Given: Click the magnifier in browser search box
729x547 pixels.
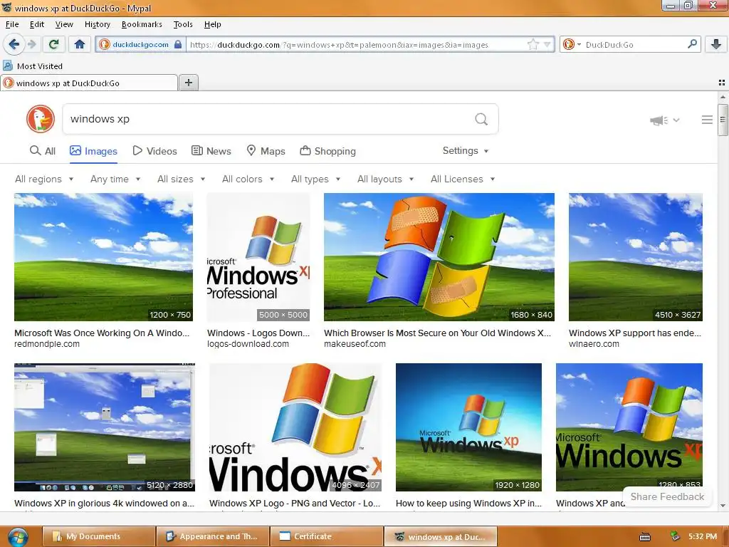Looking at the screenshot, I should pos(692,44).
